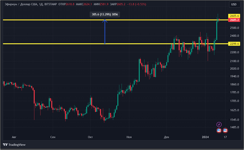Image resolution: width=244 pixels, height=150 pixels.
Task: Click the red 2605.2 current price label
Action: [x=234, y=20]
